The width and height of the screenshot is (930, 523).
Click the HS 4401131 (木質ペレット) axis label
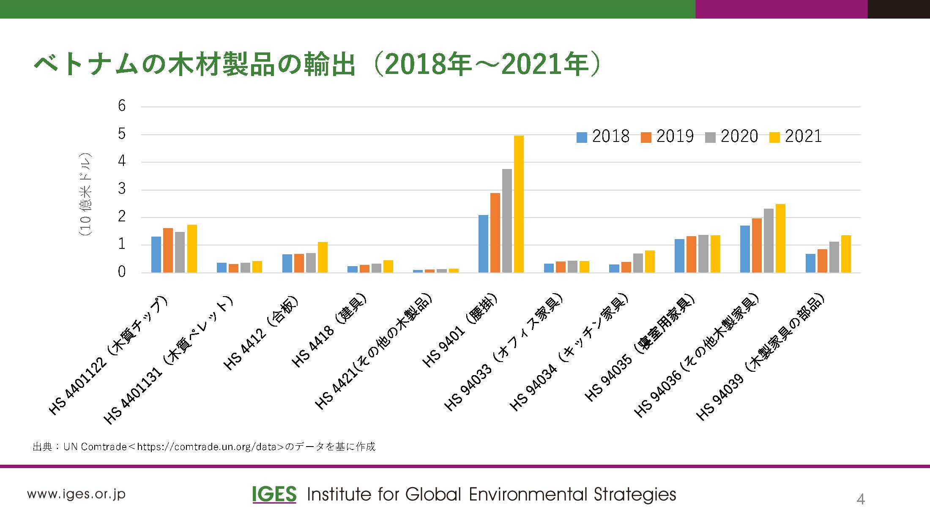[x=169, y=359]
